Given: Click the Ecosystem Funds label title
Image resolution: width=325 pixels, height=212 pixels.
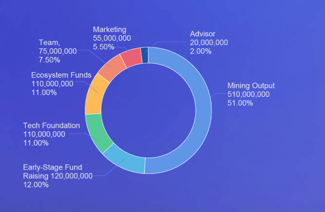Looking at the screenshot, I should pyautogui.click(x=61, y=75).
